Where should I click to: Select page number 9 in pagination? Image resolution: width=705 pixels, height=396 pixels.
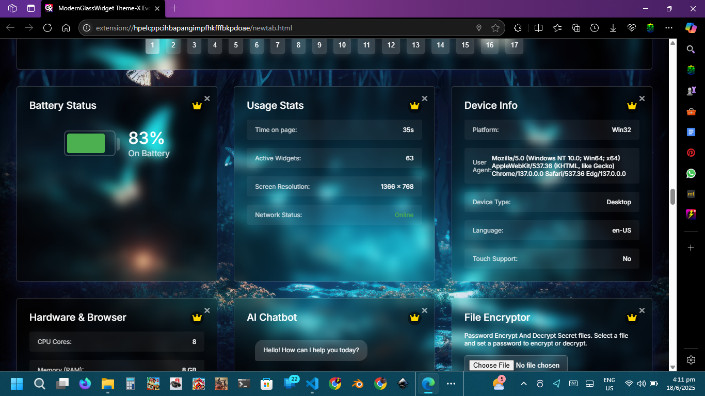[x=319, y=45]
